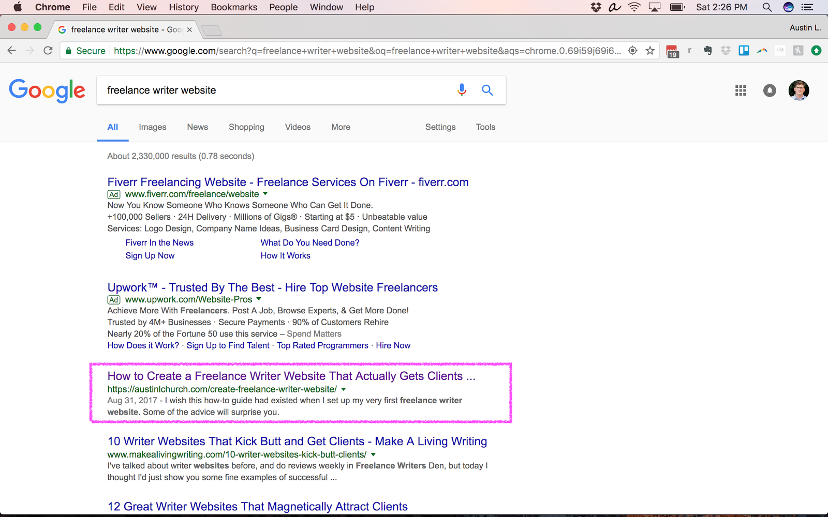828x517 pixels.
Task: Open the Evernote elephant extension
Action: [x=707, y=50]
